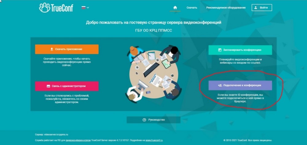Image resolution: width=307 pixels, height=145 pixels.
Task: Follow the видеоконференцсвязи footer link
Action: coord(78,140)
